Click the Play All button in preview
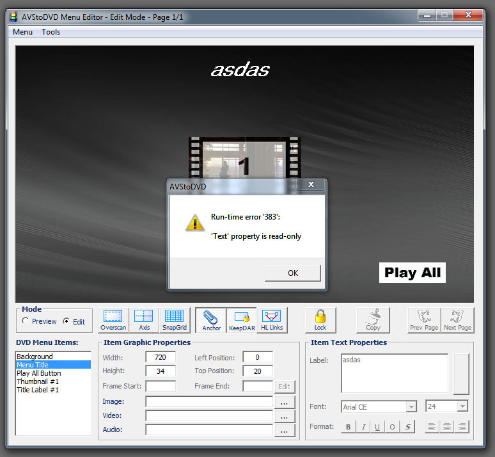Image resolution: width=495 pixels, height=457 pixels. click(412, 273)
